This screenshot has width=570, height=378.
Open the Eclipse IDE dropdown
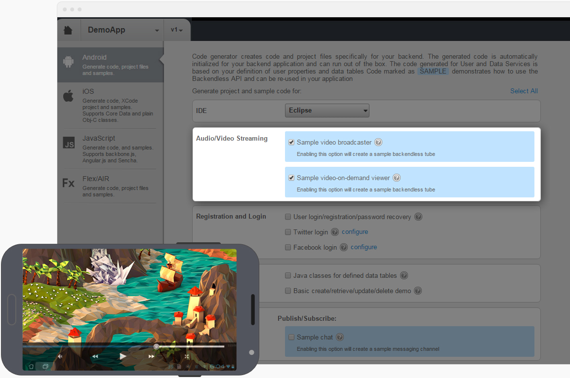(327, 111)
